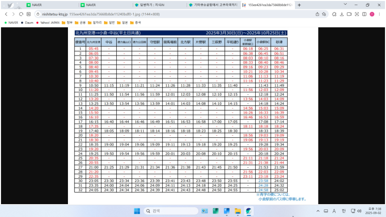Screen dimensions: 386x217
Task: Open the Yahoo! JAPAN bookmark
Action: pyautogui.click(x=48, y=23)
